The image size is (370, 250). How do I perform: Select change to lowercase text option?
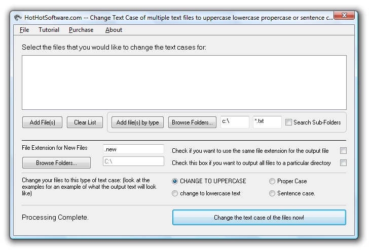[175, 193]
